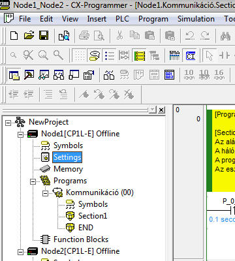This screenshot has width=235, height=261.
Task: Click the New file icon
Action: [x=14, y=35]
